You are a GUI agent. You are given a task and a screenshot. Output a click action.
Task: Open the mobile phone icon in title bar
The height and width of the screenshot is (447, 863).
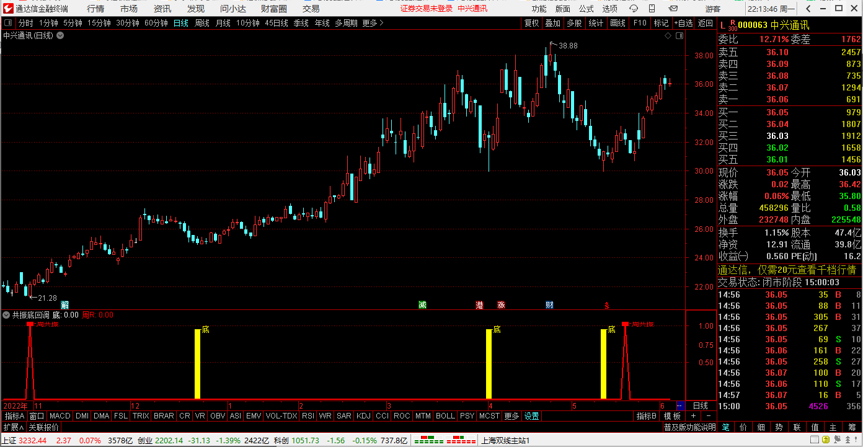pos(650,9)
